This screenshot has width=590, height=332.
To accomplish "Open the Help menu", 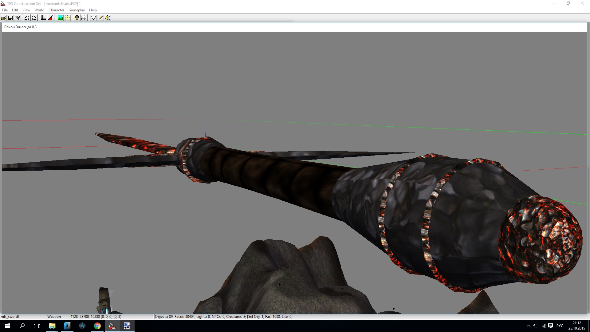I will pyautogui.click(x=93, y=10).
